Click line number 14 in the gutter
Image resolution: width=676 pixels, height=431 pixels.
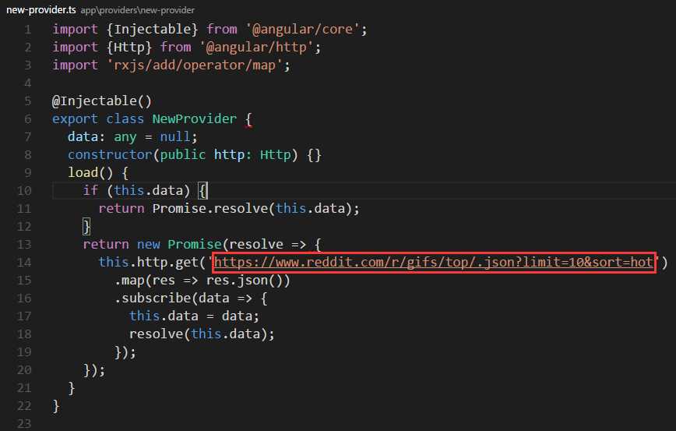24,263
